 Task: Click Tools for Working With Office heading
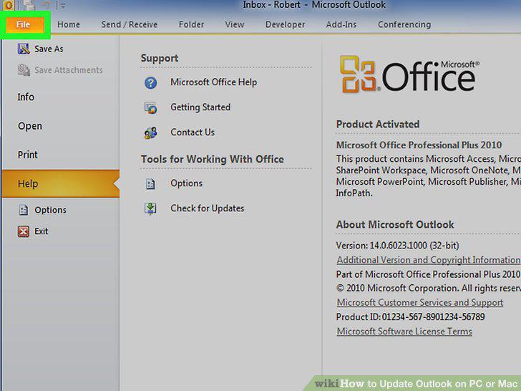tap(212, 159)
